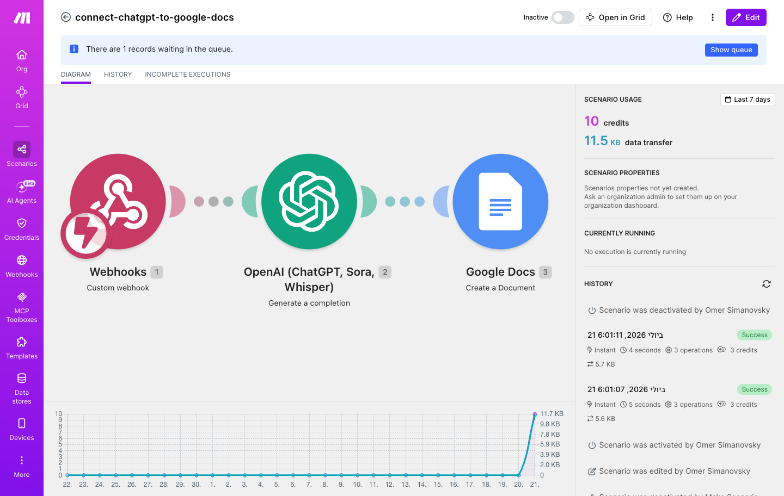Refresh the History panel
This screenshot has height=496, width=784.
pyautogui.click(x=767, y=284)
